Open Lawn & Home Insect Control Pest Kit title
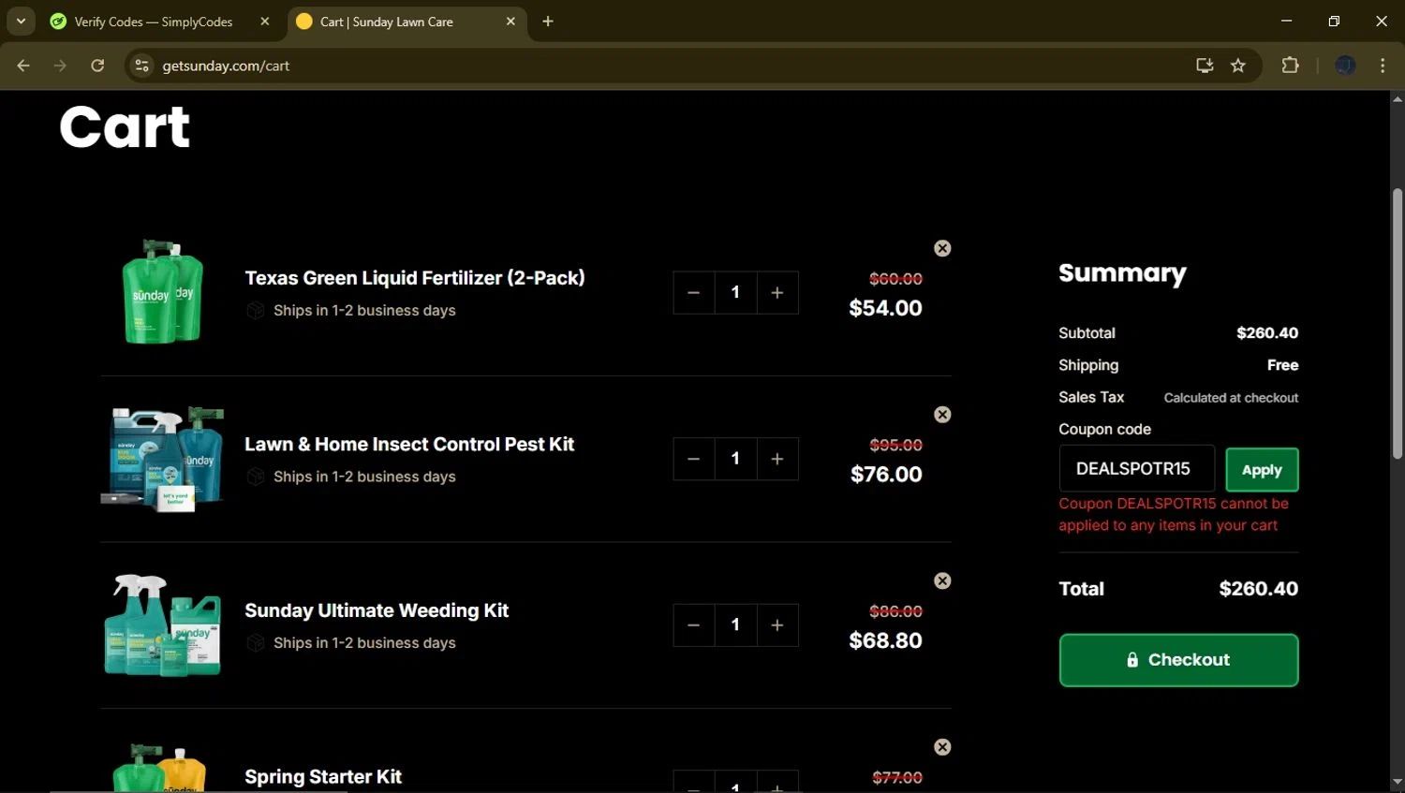Screen dimensions: 1405x793 click(x=409, y=444)
